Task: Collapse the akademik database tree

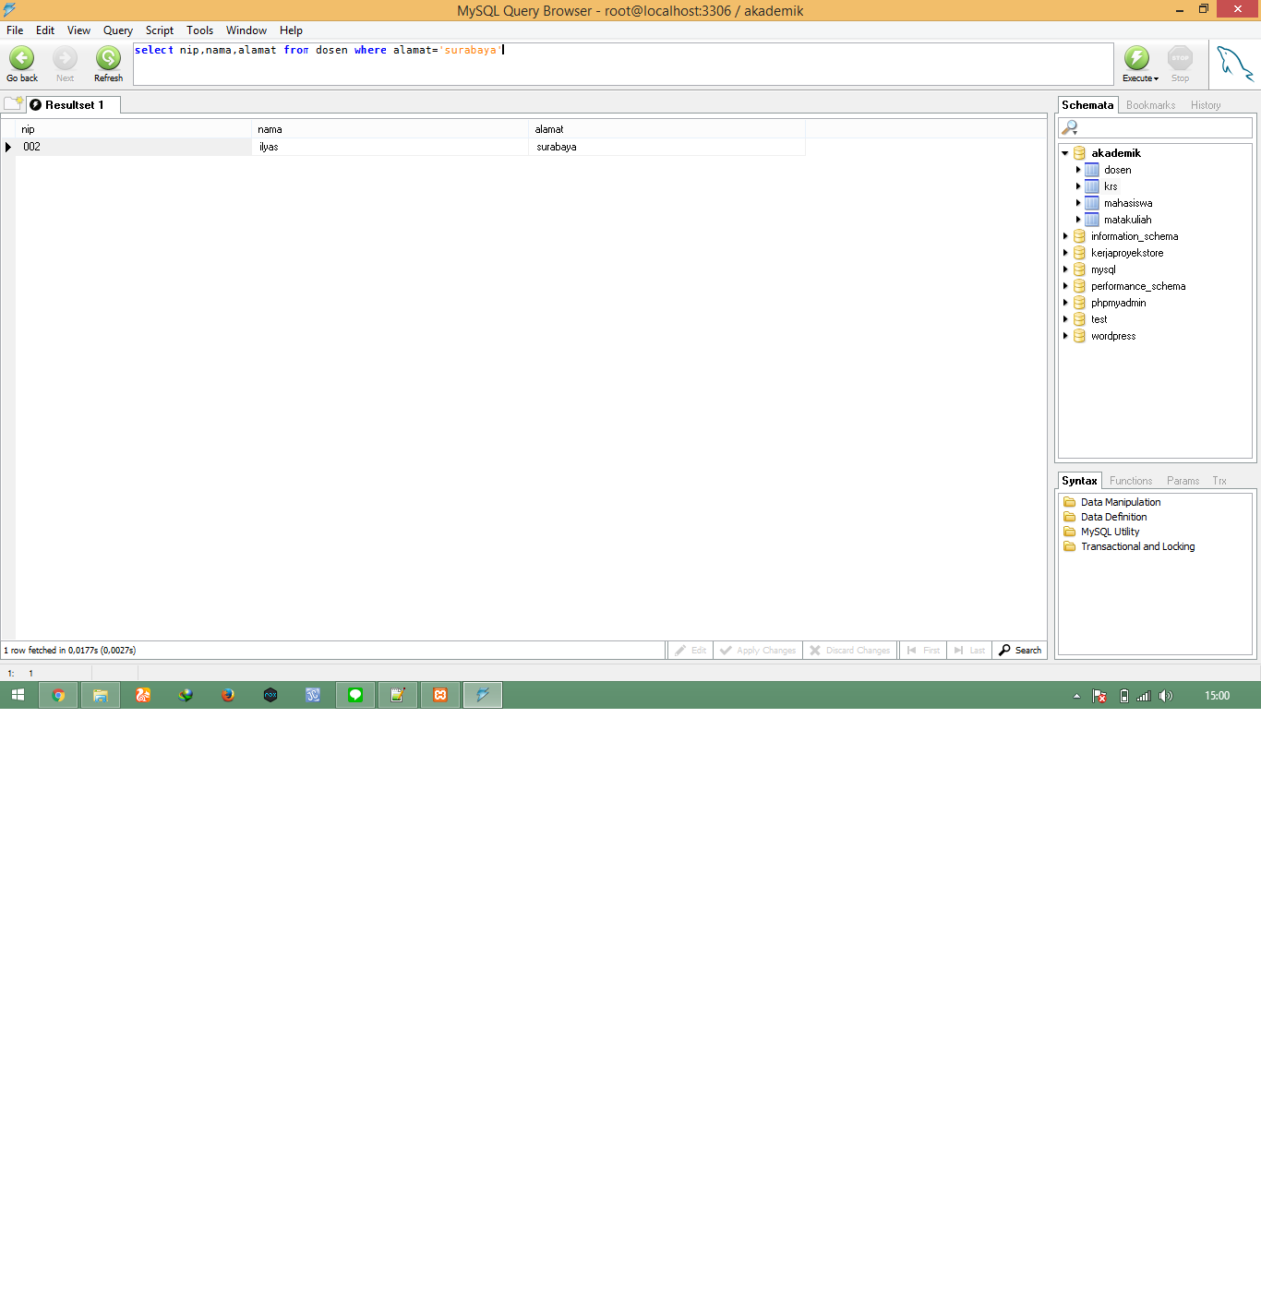Action: tap(1064, 153)
